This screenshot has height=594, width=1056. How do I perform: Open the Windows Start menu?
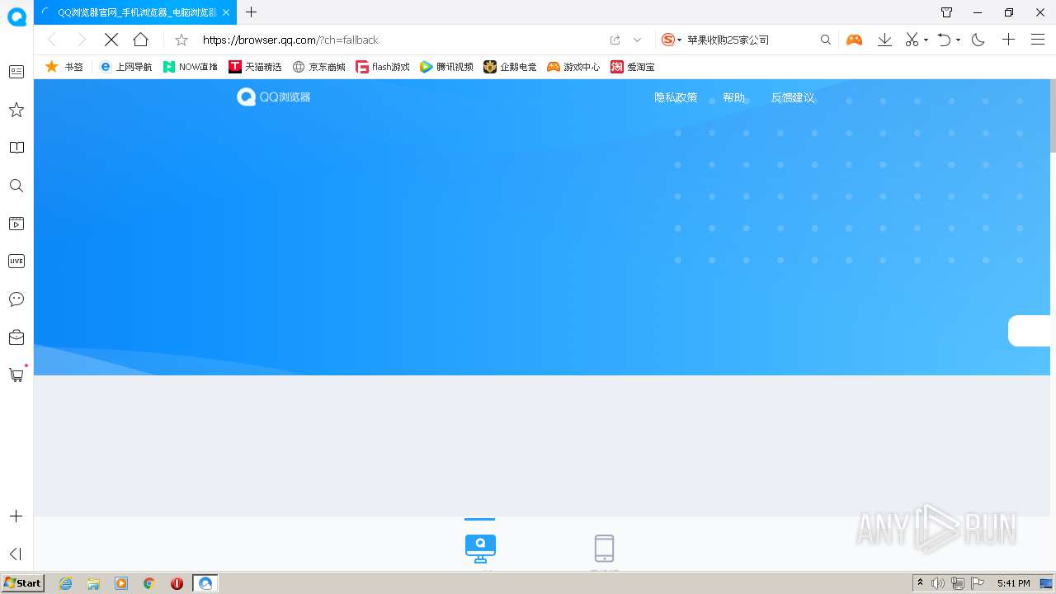[x=22, y=583]
